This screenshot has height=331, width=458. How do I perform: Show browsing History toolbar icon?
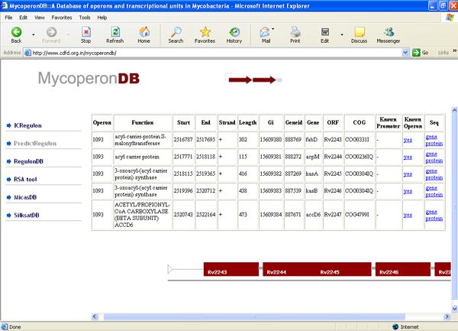click(234, 31)
